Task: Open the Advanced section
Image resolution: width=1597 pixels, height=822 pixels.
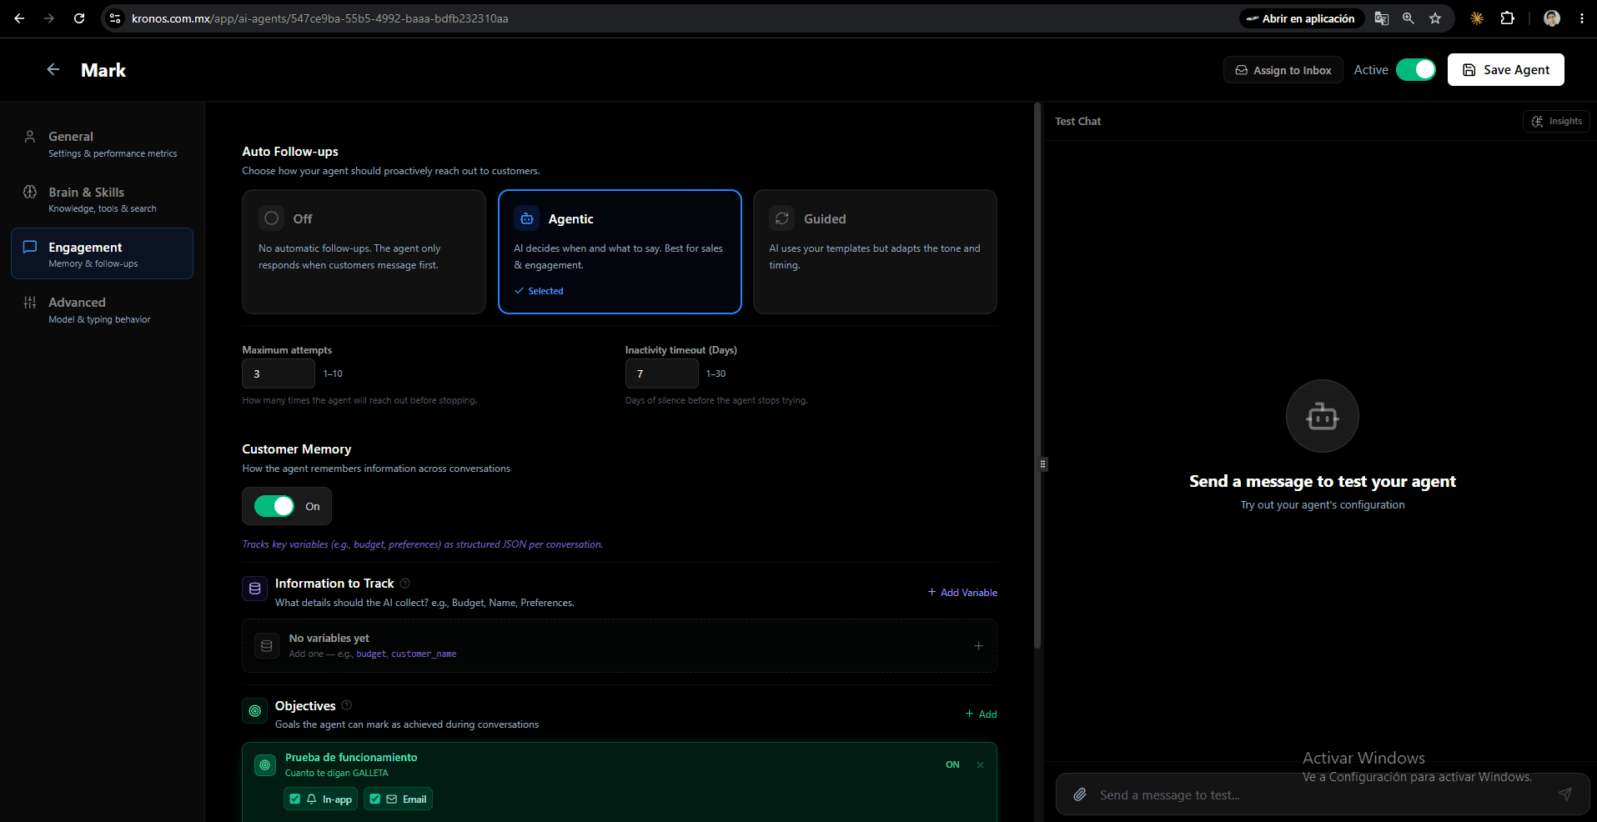Action: pos(102,310)
